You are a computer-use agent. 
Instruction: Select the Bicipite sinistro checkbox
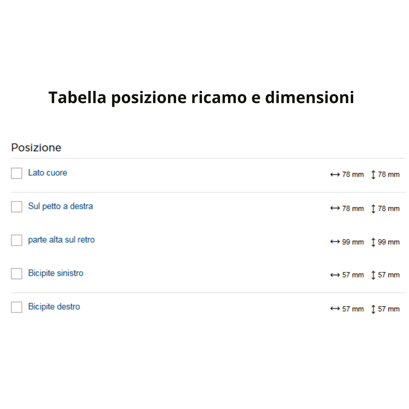point(16,274)
